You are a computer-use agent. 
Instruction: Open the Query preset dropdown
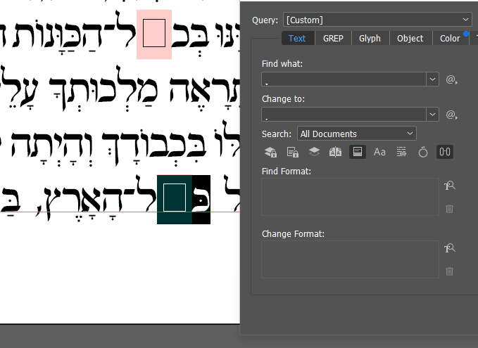(377, 20)
